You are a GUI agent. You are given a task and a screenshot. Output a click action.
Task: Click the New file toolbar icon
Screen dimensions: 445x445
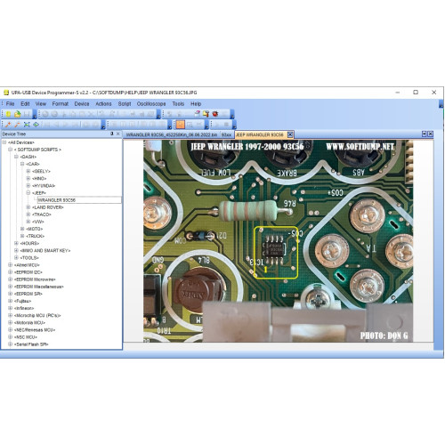(x=8, y=114)
